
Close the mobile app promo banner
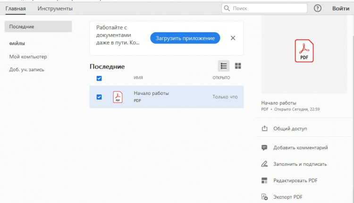233,38
